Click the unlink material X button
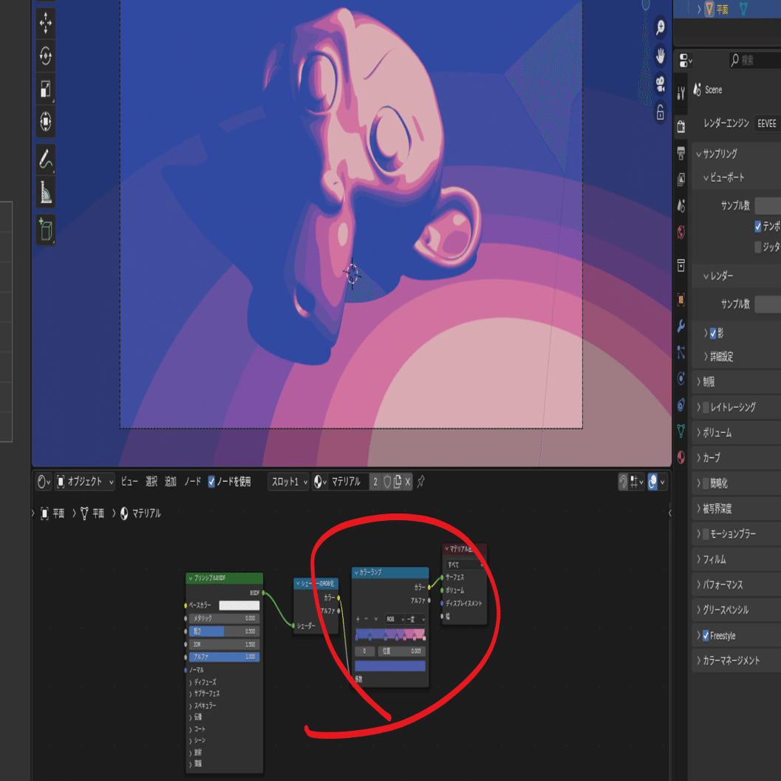The width and height of the screenshot is (781, 781). click(407, 482)
